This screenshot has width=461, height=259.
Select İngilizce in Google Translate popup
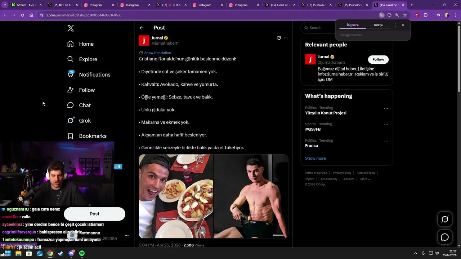pyautogui.click(x=353, y=25)
